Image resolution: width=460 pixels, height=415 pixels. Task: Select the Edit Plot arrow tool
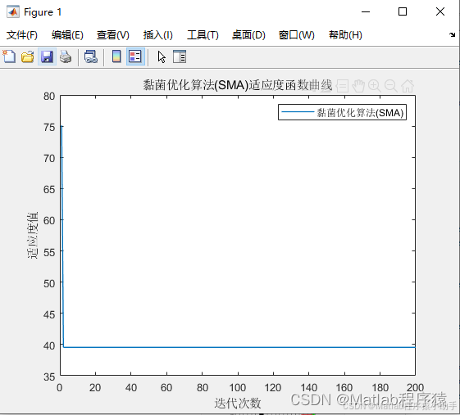[162, 56]
